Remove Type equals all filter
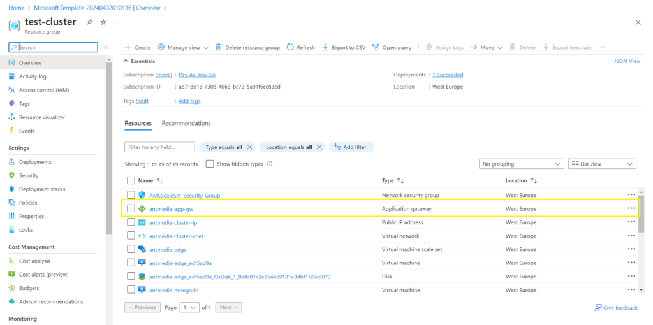The height and width of the screenshot is (325, 653). tap(249, 147)
